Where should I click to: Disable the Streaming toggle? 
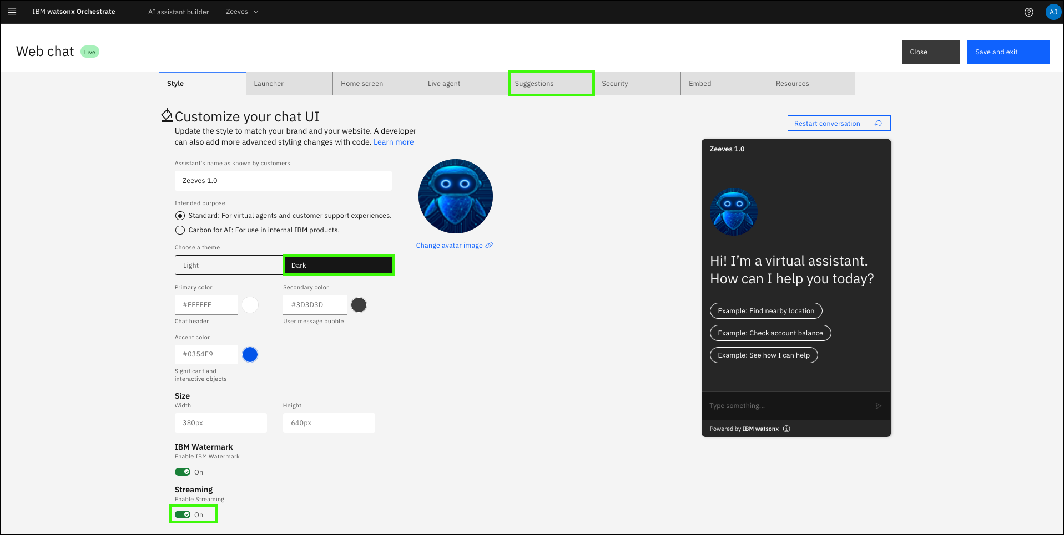[183, 514]
